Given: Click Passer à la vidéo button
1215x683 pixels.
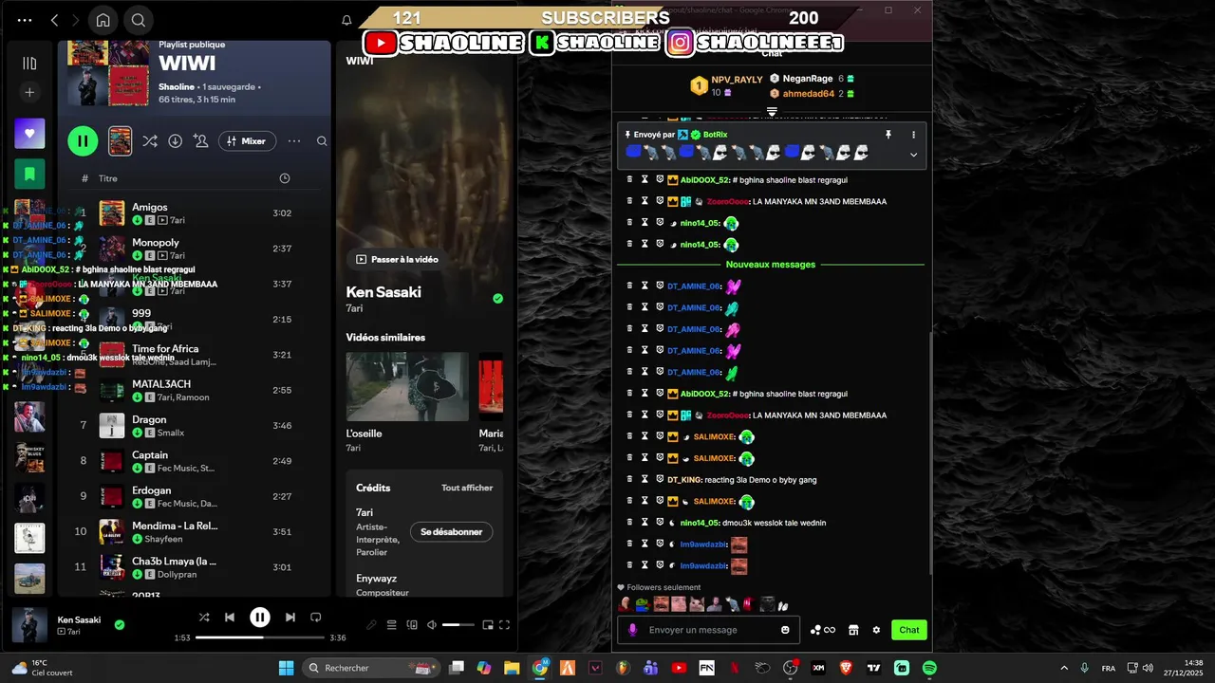Looking at the screenshot, I should coord(396,259).
